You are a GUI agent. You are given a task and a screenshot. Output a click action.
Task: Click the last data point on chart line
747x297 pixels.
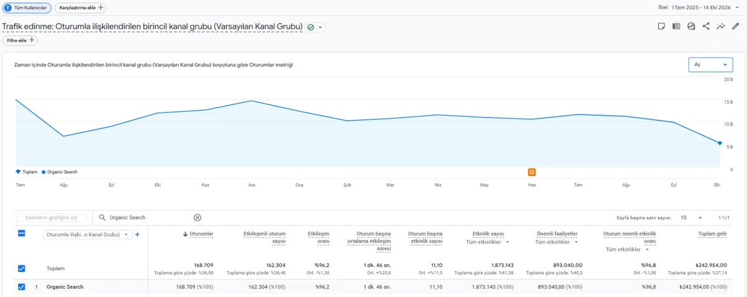tap(720, 143)
